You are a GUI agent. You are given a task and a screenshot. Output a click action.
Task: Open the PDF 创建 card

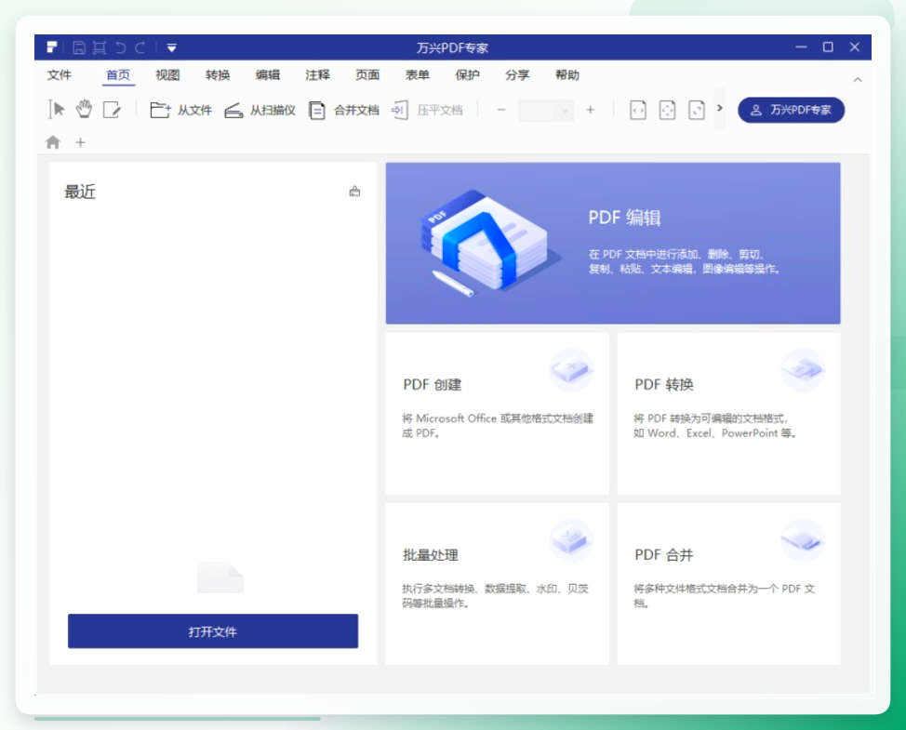coord(497,414)
